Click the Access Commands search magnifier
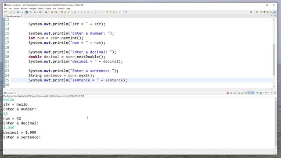The height and width of the screenshot is (158, 281). [x=251, y=12]
